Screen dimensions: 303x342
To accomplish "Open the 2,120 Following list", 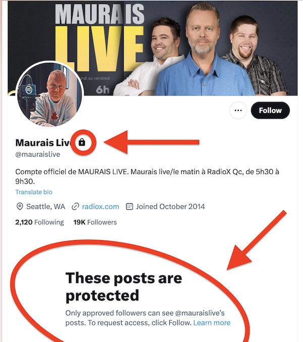I will click(39, 222).
